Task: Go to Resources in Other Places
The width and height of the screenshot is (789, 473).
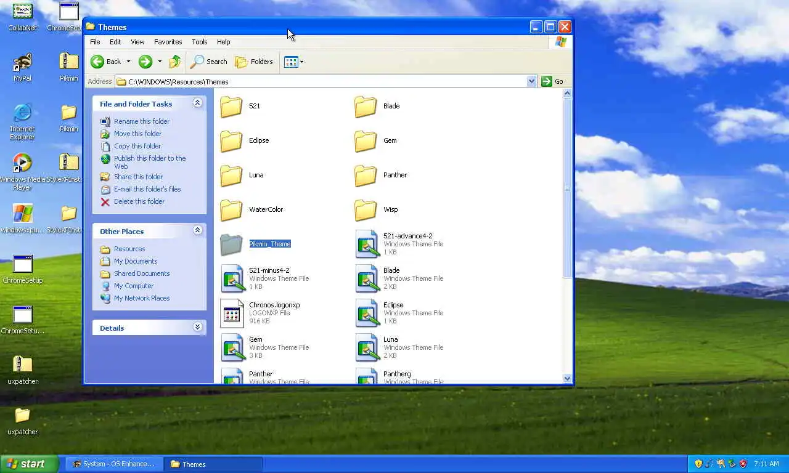Action: [x=129, y=249]
